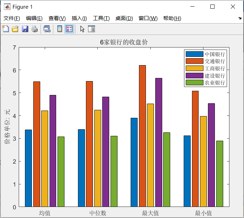Maximize the Figure 1 window

click(212, 7)
